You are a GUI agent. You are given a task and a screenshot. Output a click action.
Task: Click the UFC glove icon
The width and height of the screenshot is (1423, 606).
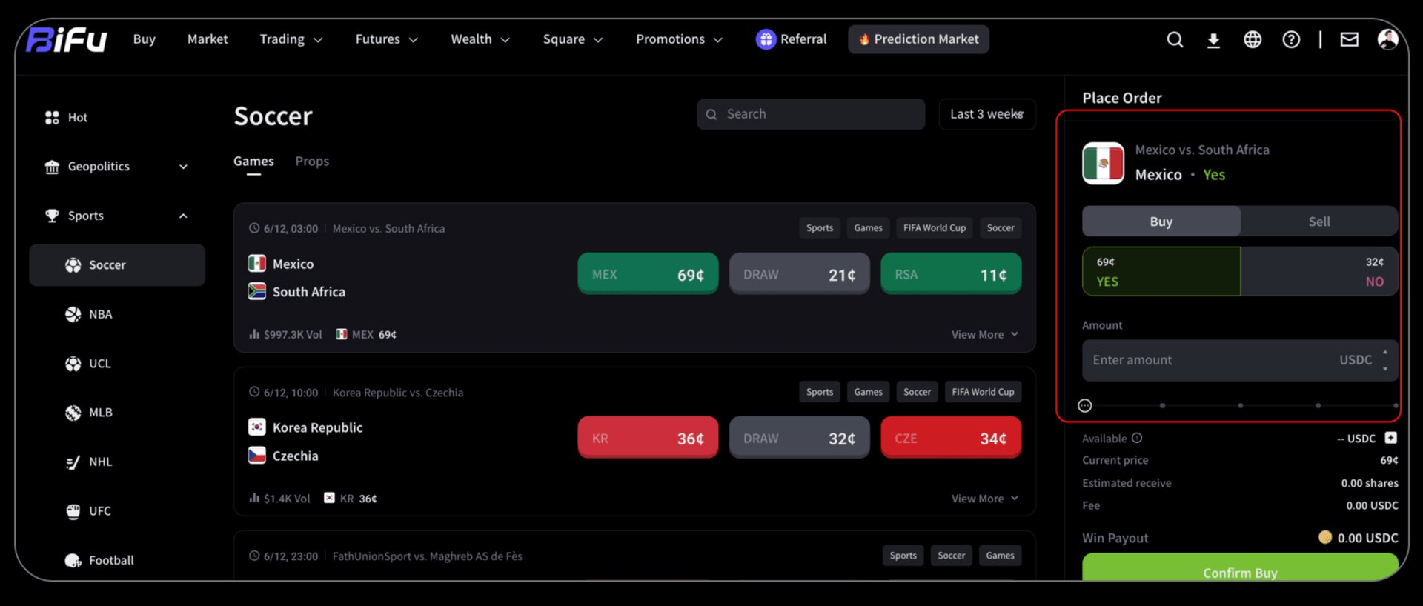click(73, 511)
